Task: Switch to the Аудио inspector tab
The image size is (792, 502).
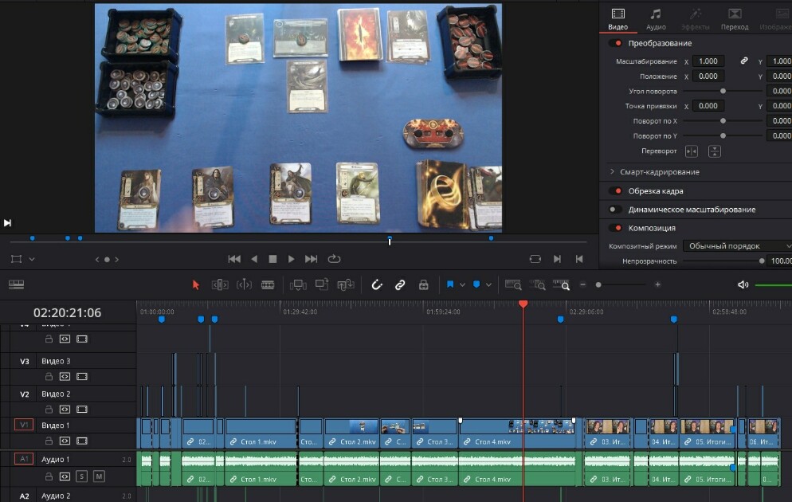Action: click(x=656, y=19)
